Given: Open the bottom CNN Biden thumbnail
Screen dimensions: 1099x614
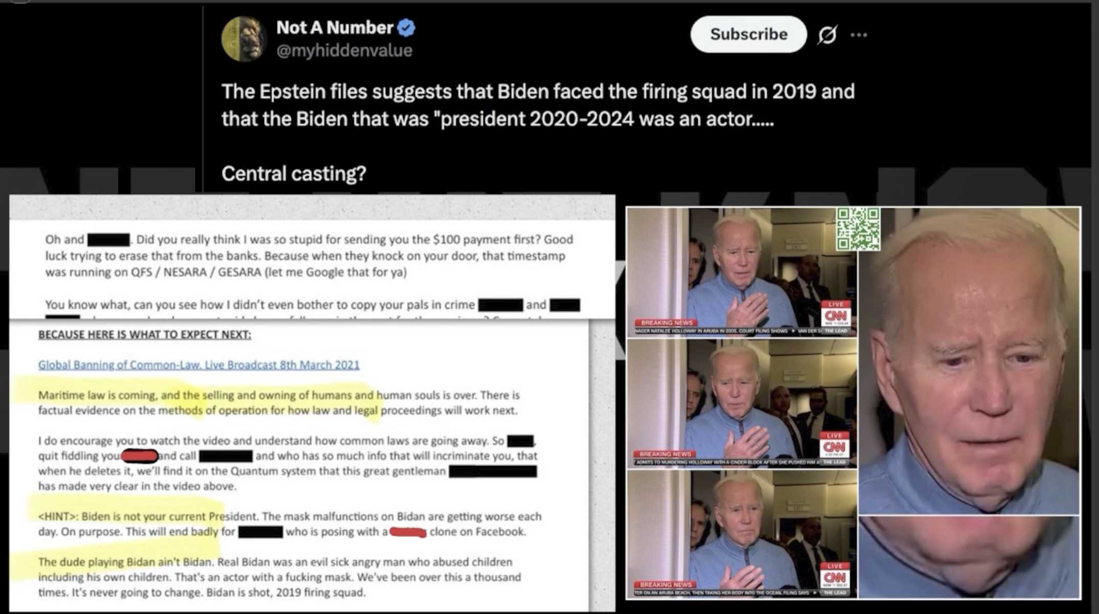Looking at the screenshot, I should pos(742,534).
